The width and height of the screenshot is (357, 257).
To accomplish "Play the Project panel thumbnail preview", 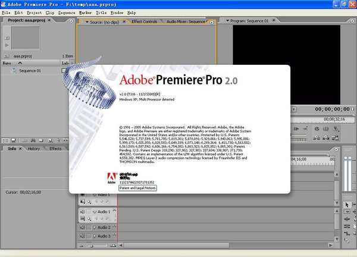I will (7, 45).
